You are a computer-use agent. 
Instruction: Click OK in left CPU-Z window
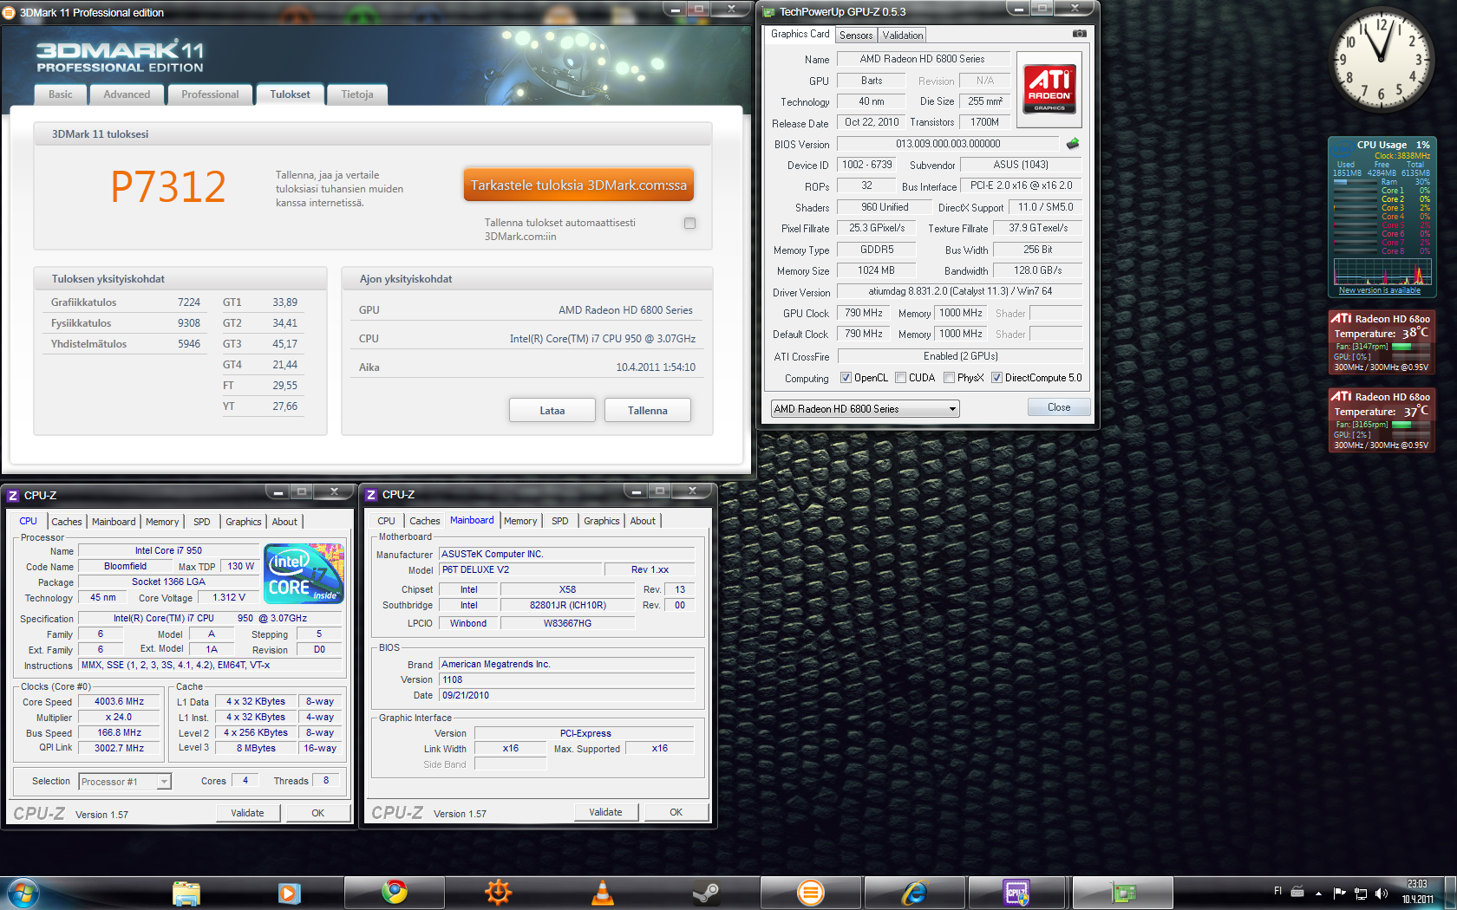pos(318,813)
